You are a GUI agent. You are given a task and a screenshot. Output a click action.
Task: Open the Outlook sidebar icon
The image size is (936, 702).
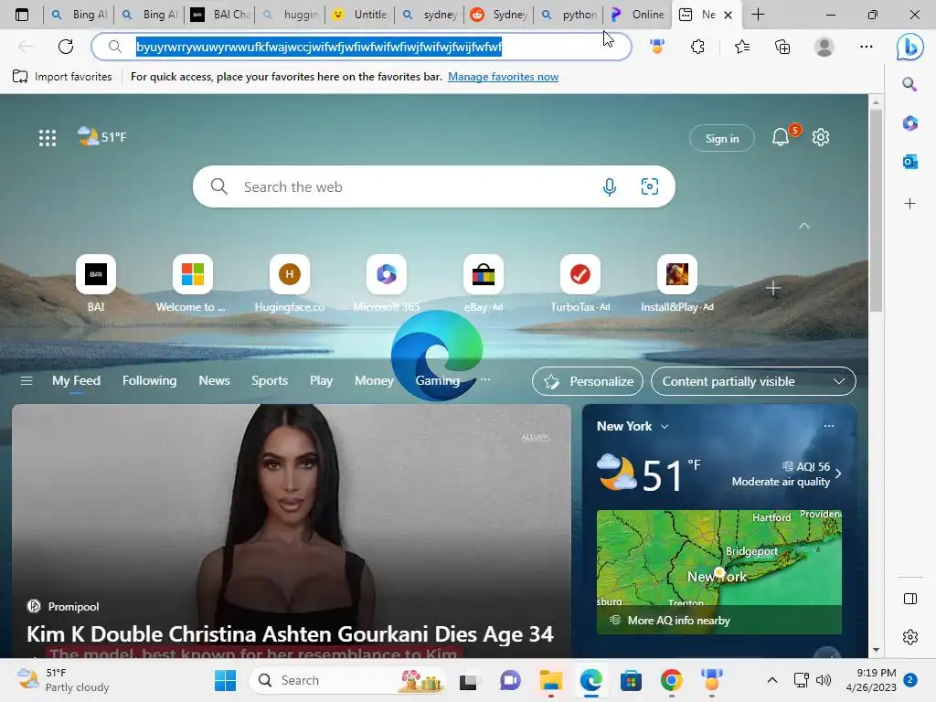point(909,161)
